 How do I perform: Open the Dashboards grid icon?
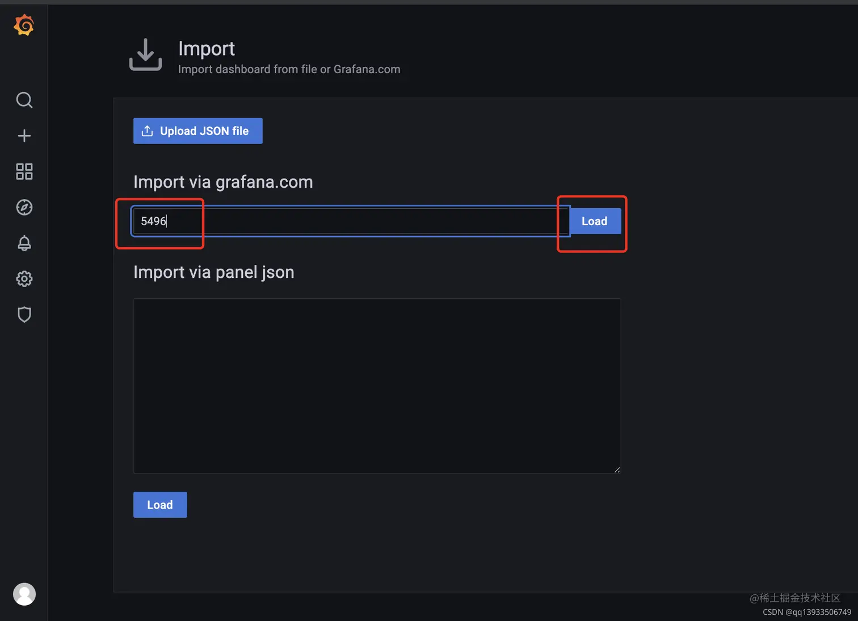24,171
